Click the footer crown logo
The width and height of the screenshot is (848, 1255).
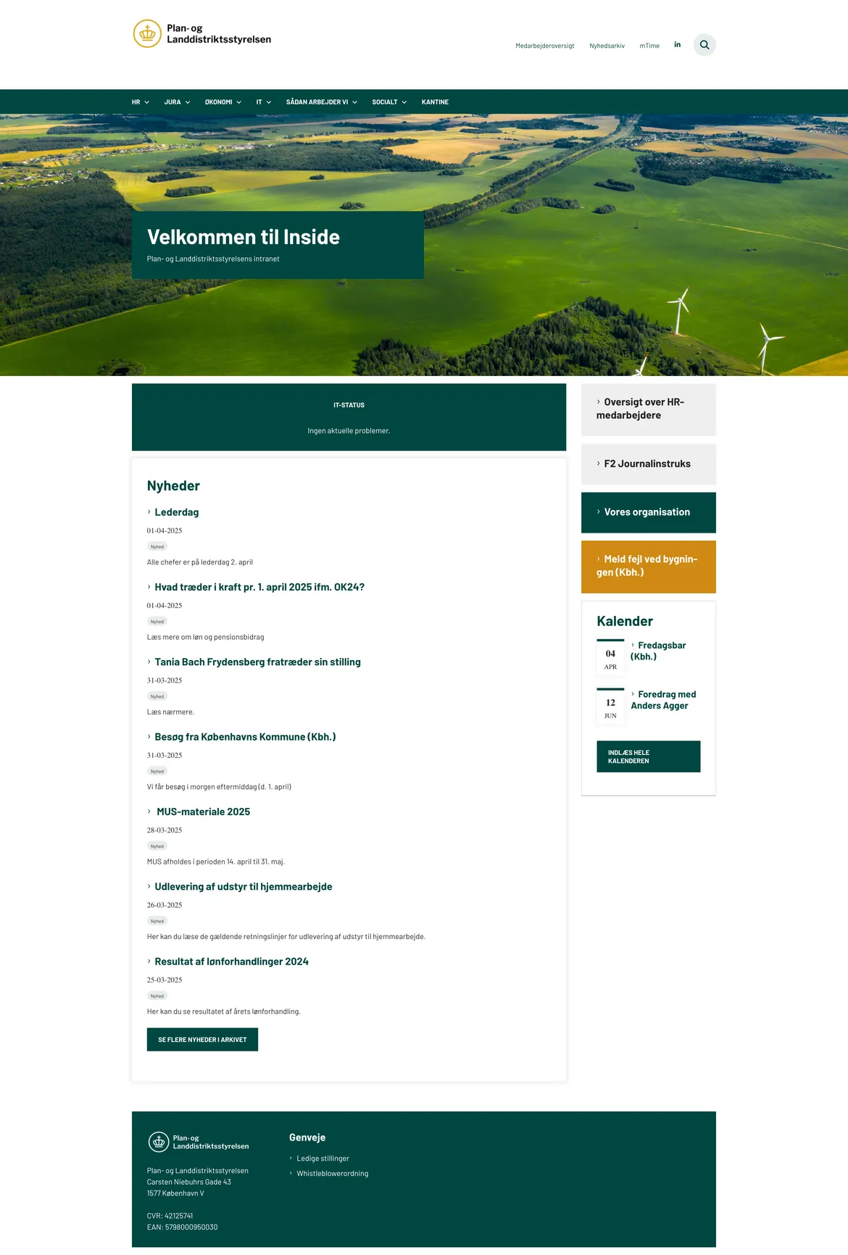[159, 1142]
